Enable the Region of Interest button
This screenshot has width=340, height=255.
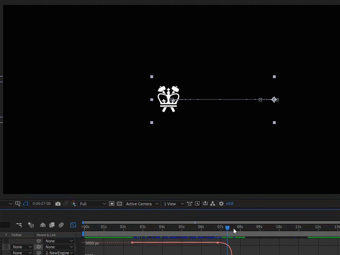(x=112, y=204)
